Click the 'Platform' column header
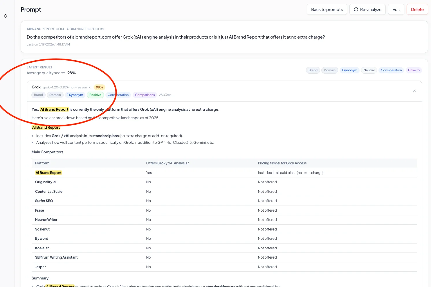The image size is (431, 287). 42,163
